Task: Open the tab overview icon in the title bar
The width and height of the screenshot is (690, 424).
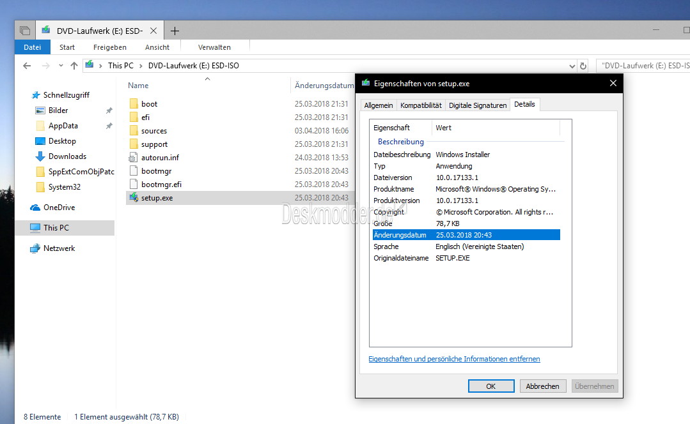Action: pos(25,31)
